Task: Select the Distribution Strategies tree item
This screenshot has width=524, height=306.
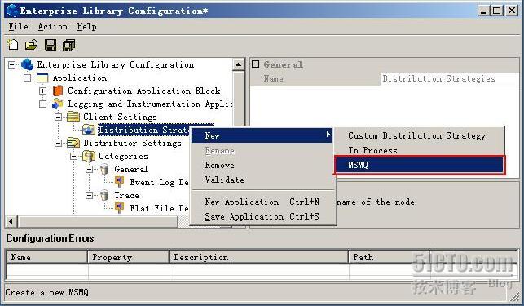Action: (x=143, y=130)
